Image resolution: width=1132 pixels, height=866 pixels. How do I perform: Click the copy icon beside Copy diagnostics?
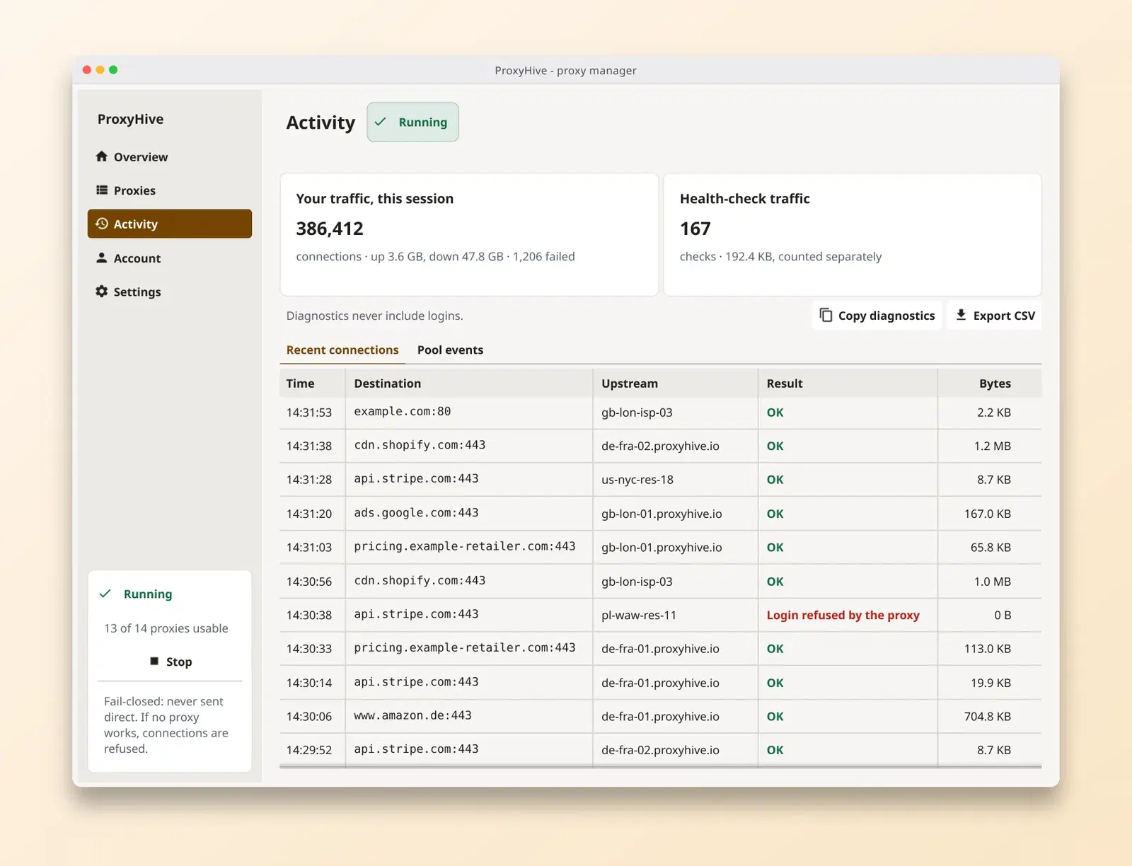pyautogui.click(x=826, y=315)
